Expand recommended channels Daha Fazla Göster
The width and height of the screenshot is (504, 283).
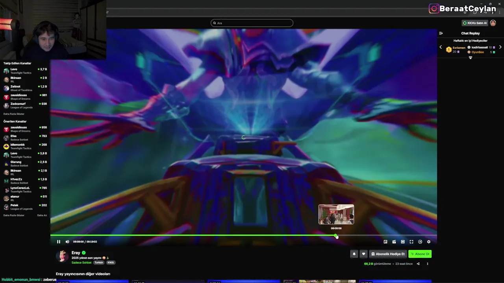pyautogui.click(x=14, y=215)
